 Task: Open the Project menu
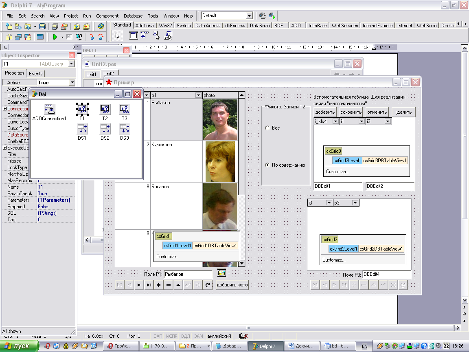coord(70,16)
